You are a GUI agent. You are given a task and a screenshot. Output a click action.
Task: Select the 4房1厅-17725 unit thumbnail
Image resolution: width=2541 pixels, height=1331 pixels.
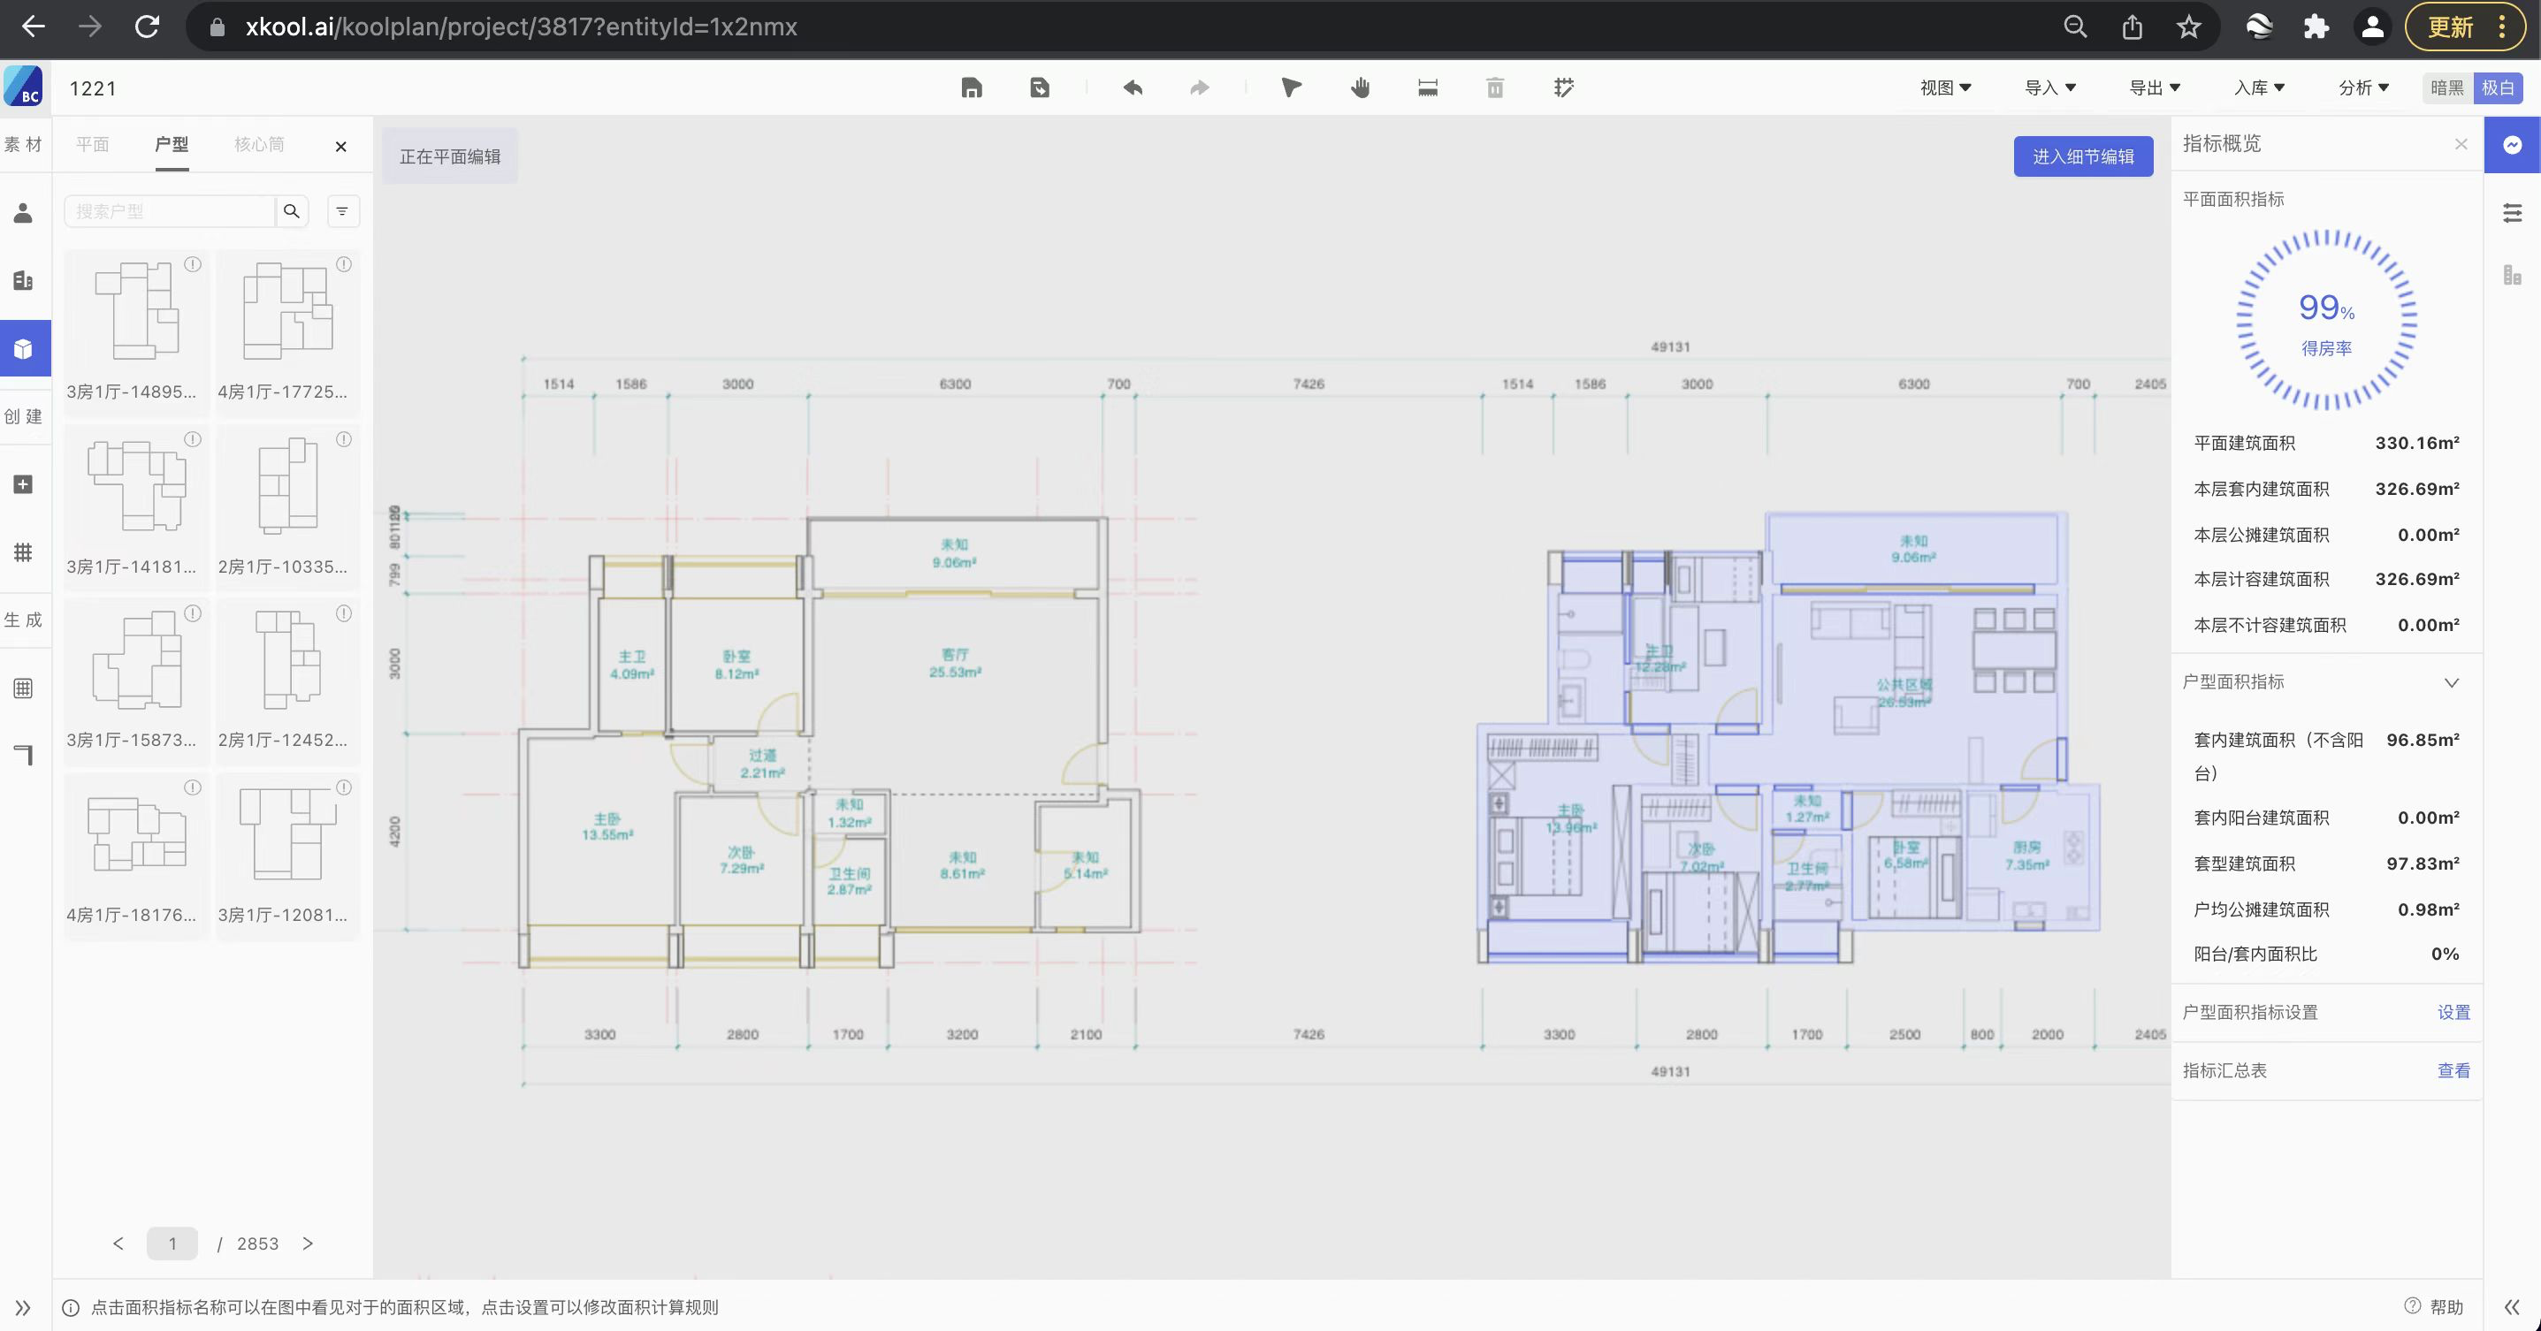click(x=287, y=316)
